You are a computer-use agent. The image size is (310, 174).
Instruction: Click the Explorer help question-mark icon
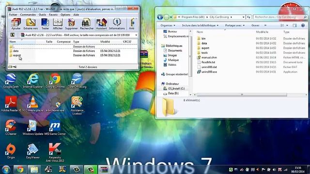click(x=303, y=26)
